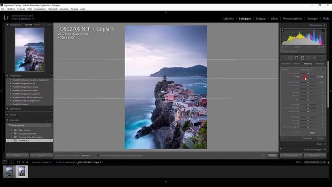Open the Effetto preset dropdown
Screen dimensions: 332x187
[x=306, y=70]
